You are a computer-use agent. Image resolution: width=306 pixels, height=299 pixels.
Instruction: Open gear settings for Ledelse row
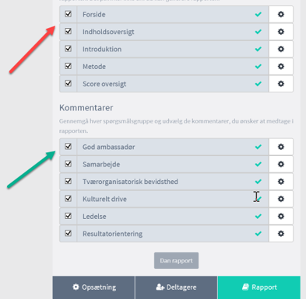coord(281,216)
